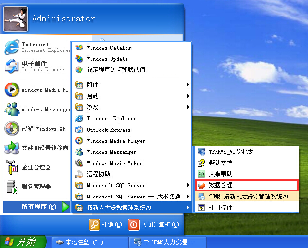This screenshot has height=248, width=308.
Task: Open 数据管理 from the submenu
Action: (x=220, y=185)
